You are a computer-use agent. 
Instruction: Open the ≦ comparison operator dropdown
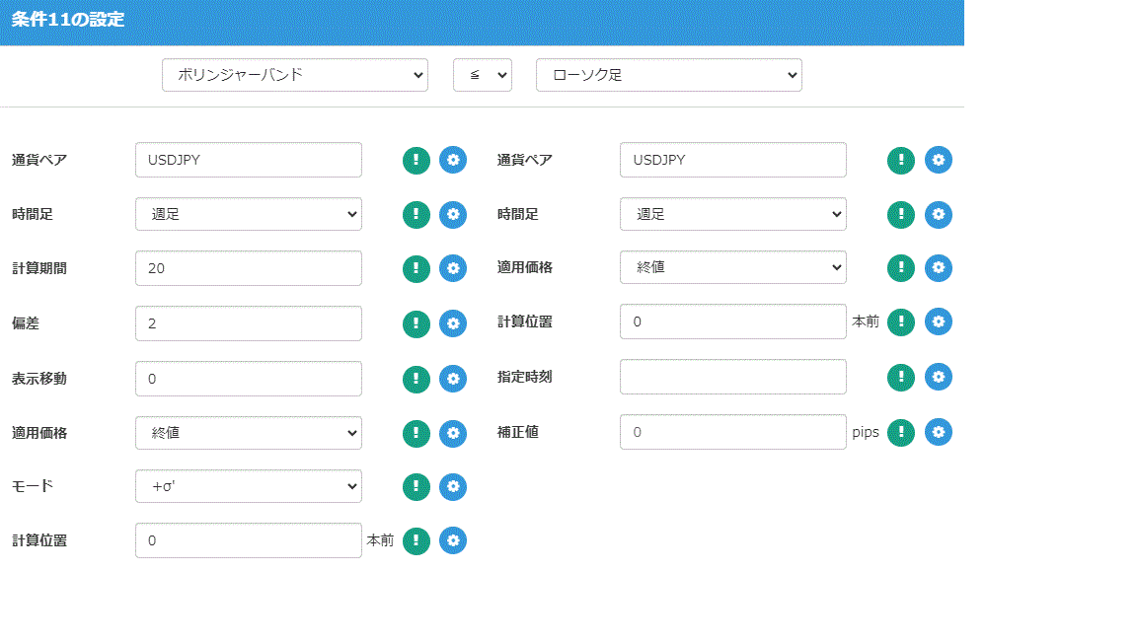483,74
